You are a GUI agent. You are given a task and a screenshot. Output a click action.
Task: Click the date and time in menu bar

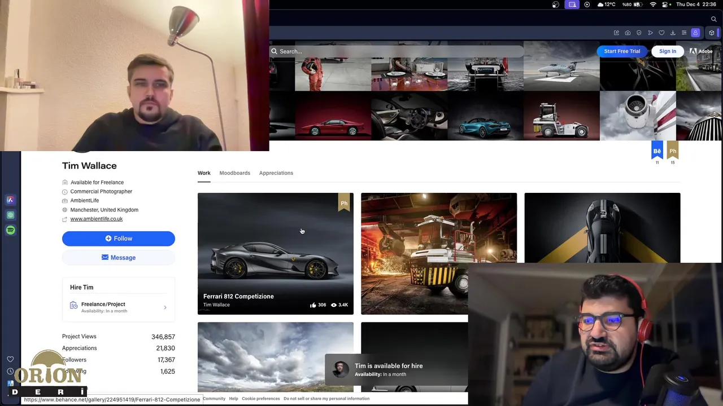pos(696,5)
